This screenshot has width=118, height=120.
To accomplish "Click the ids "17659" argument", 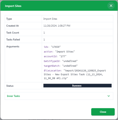I will pyautogui.click(x=52, y=47).
